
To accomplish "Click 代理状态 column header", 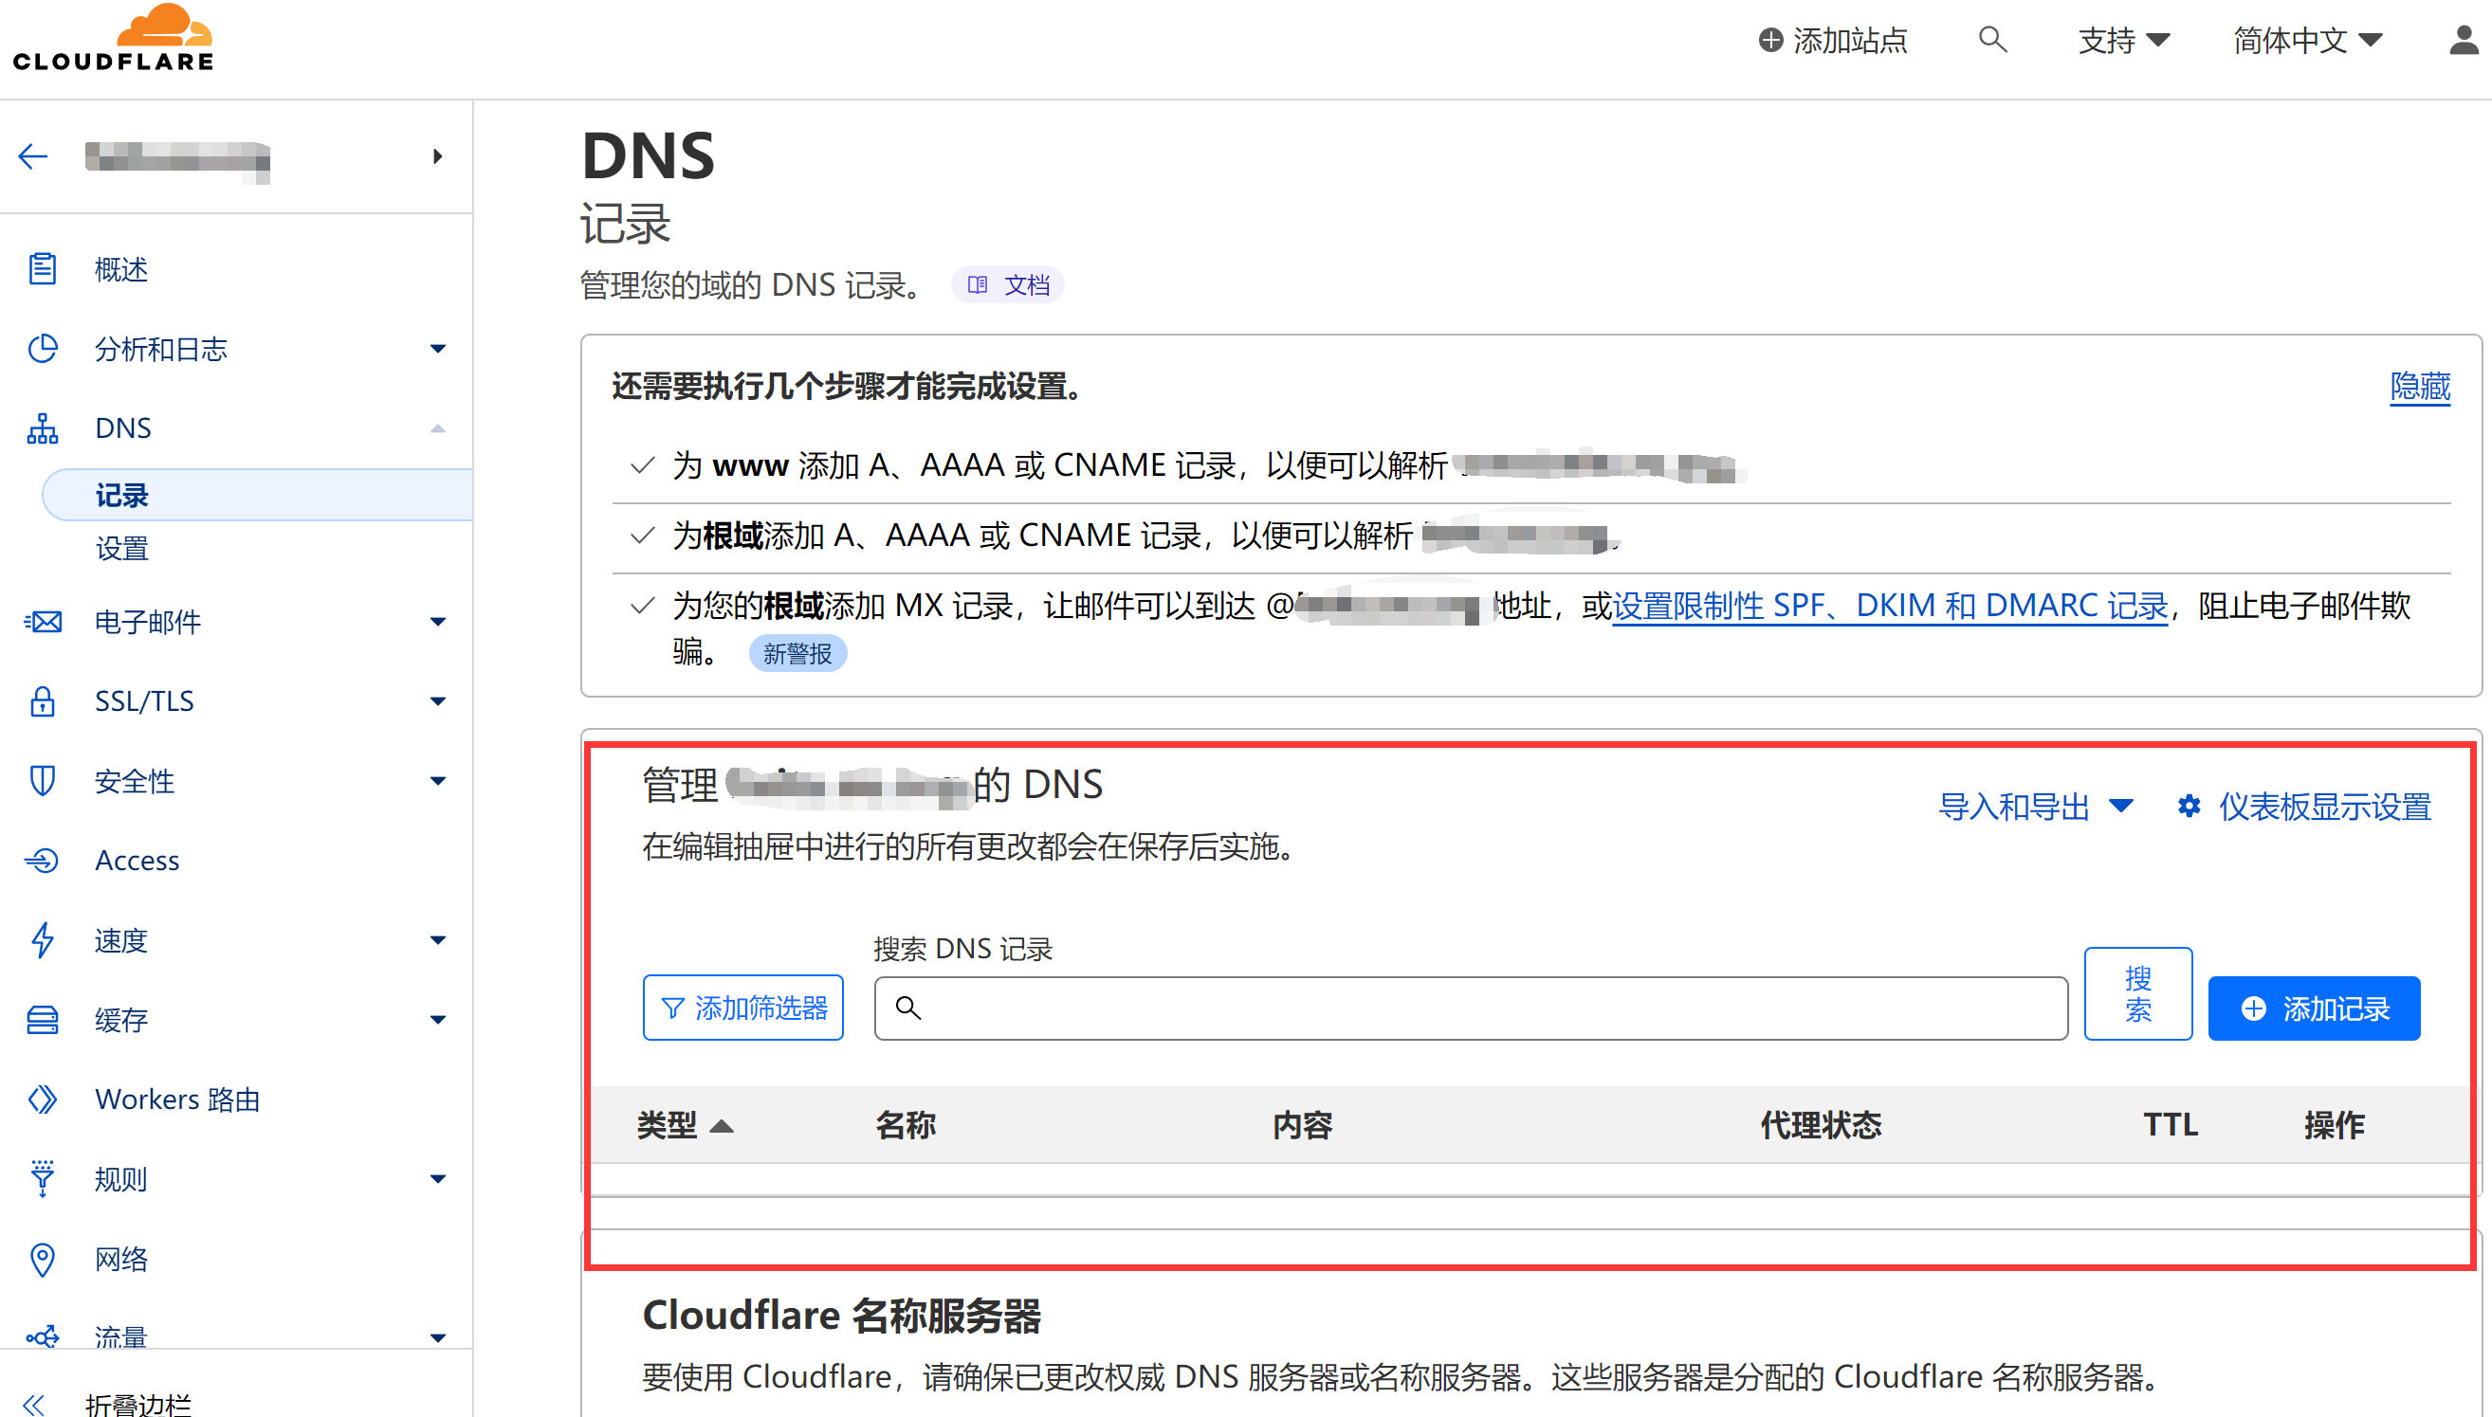I will point(1821,1125).
